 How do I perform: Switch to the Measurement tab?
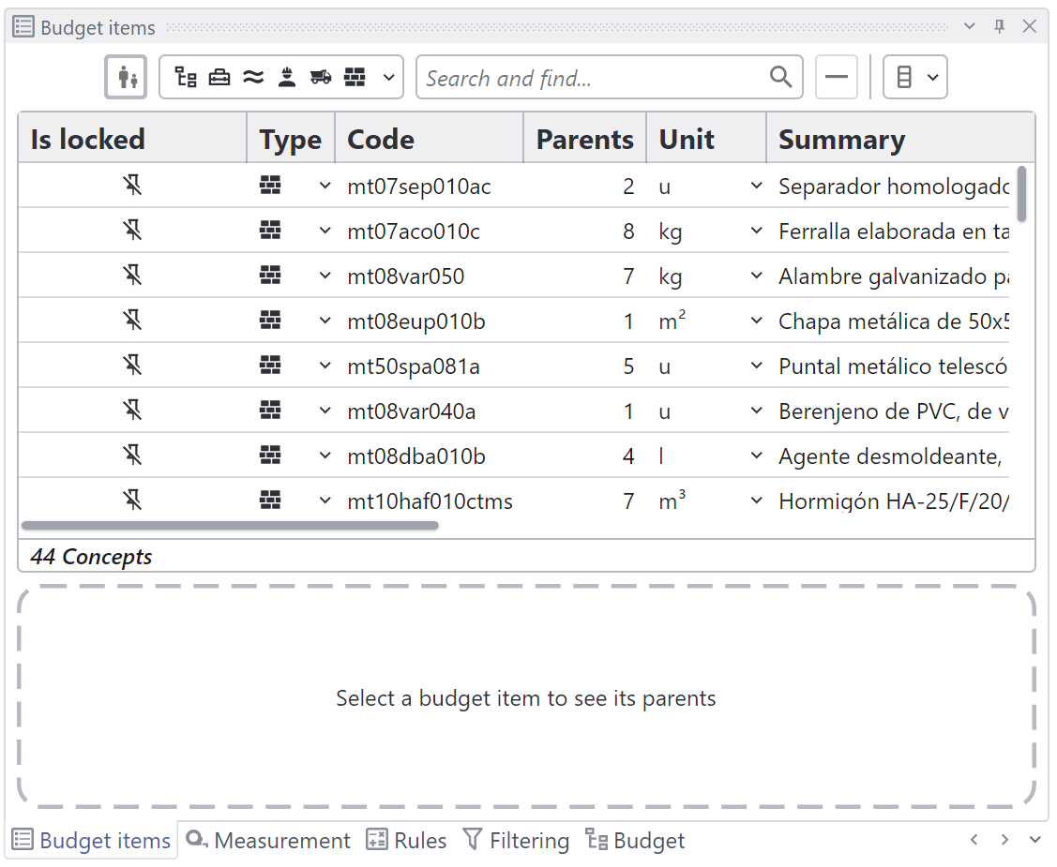[267, 840]
